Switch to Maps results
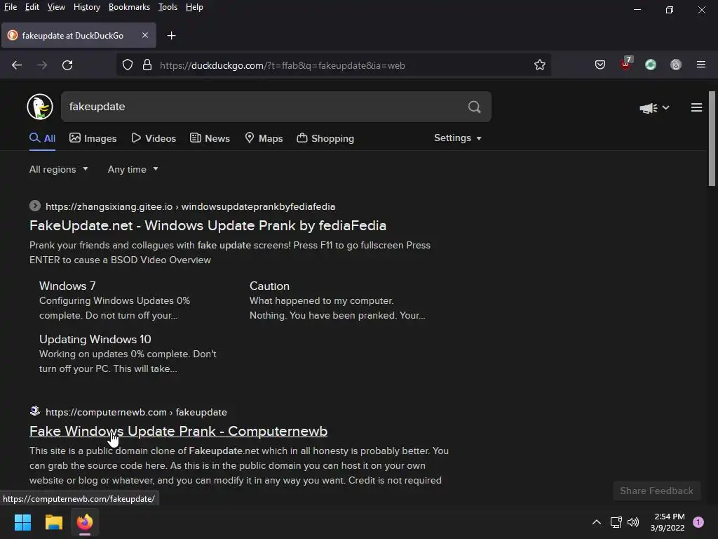Viewport: 718px width, 539px height. (264, 138)
